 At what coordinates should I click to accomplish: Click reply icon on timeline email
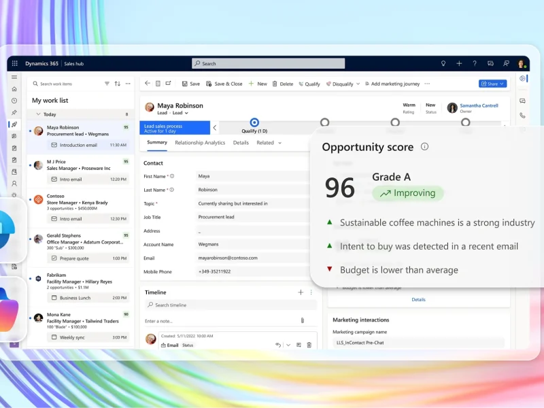278,345
